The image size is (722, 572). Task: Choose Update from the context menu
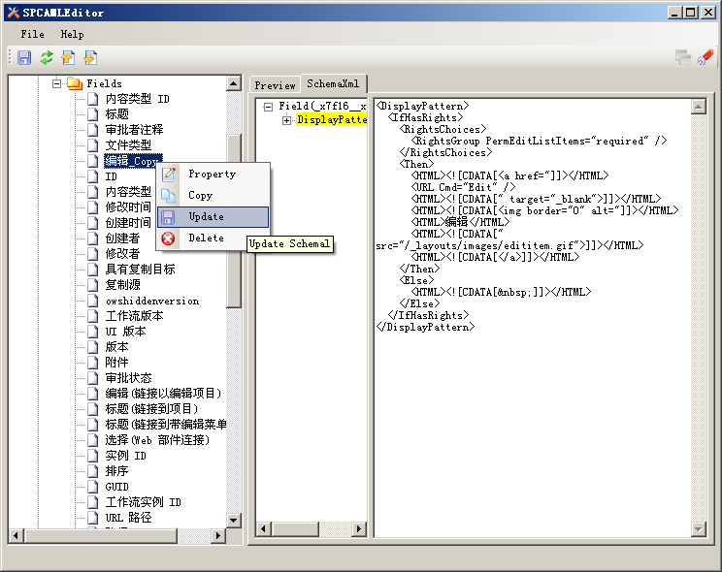click(206, 217)
